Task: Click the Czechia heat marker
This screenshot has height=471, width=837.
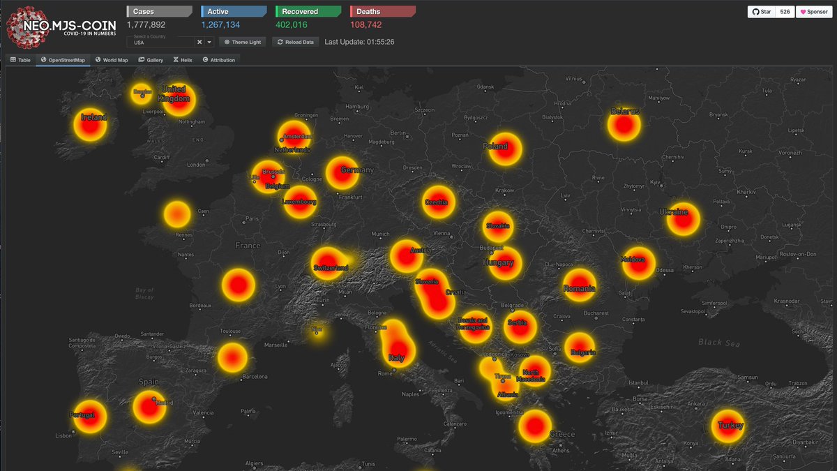Action: pyautogui.click(x=439, y=202)
